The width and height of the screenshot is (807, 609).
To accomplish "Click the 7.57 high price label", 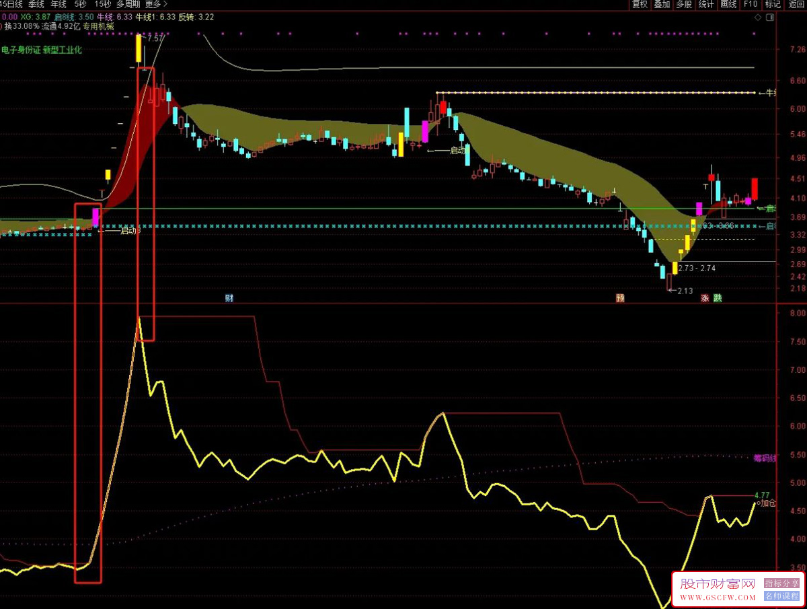I will pyautogui.click(x=156, y=38).
